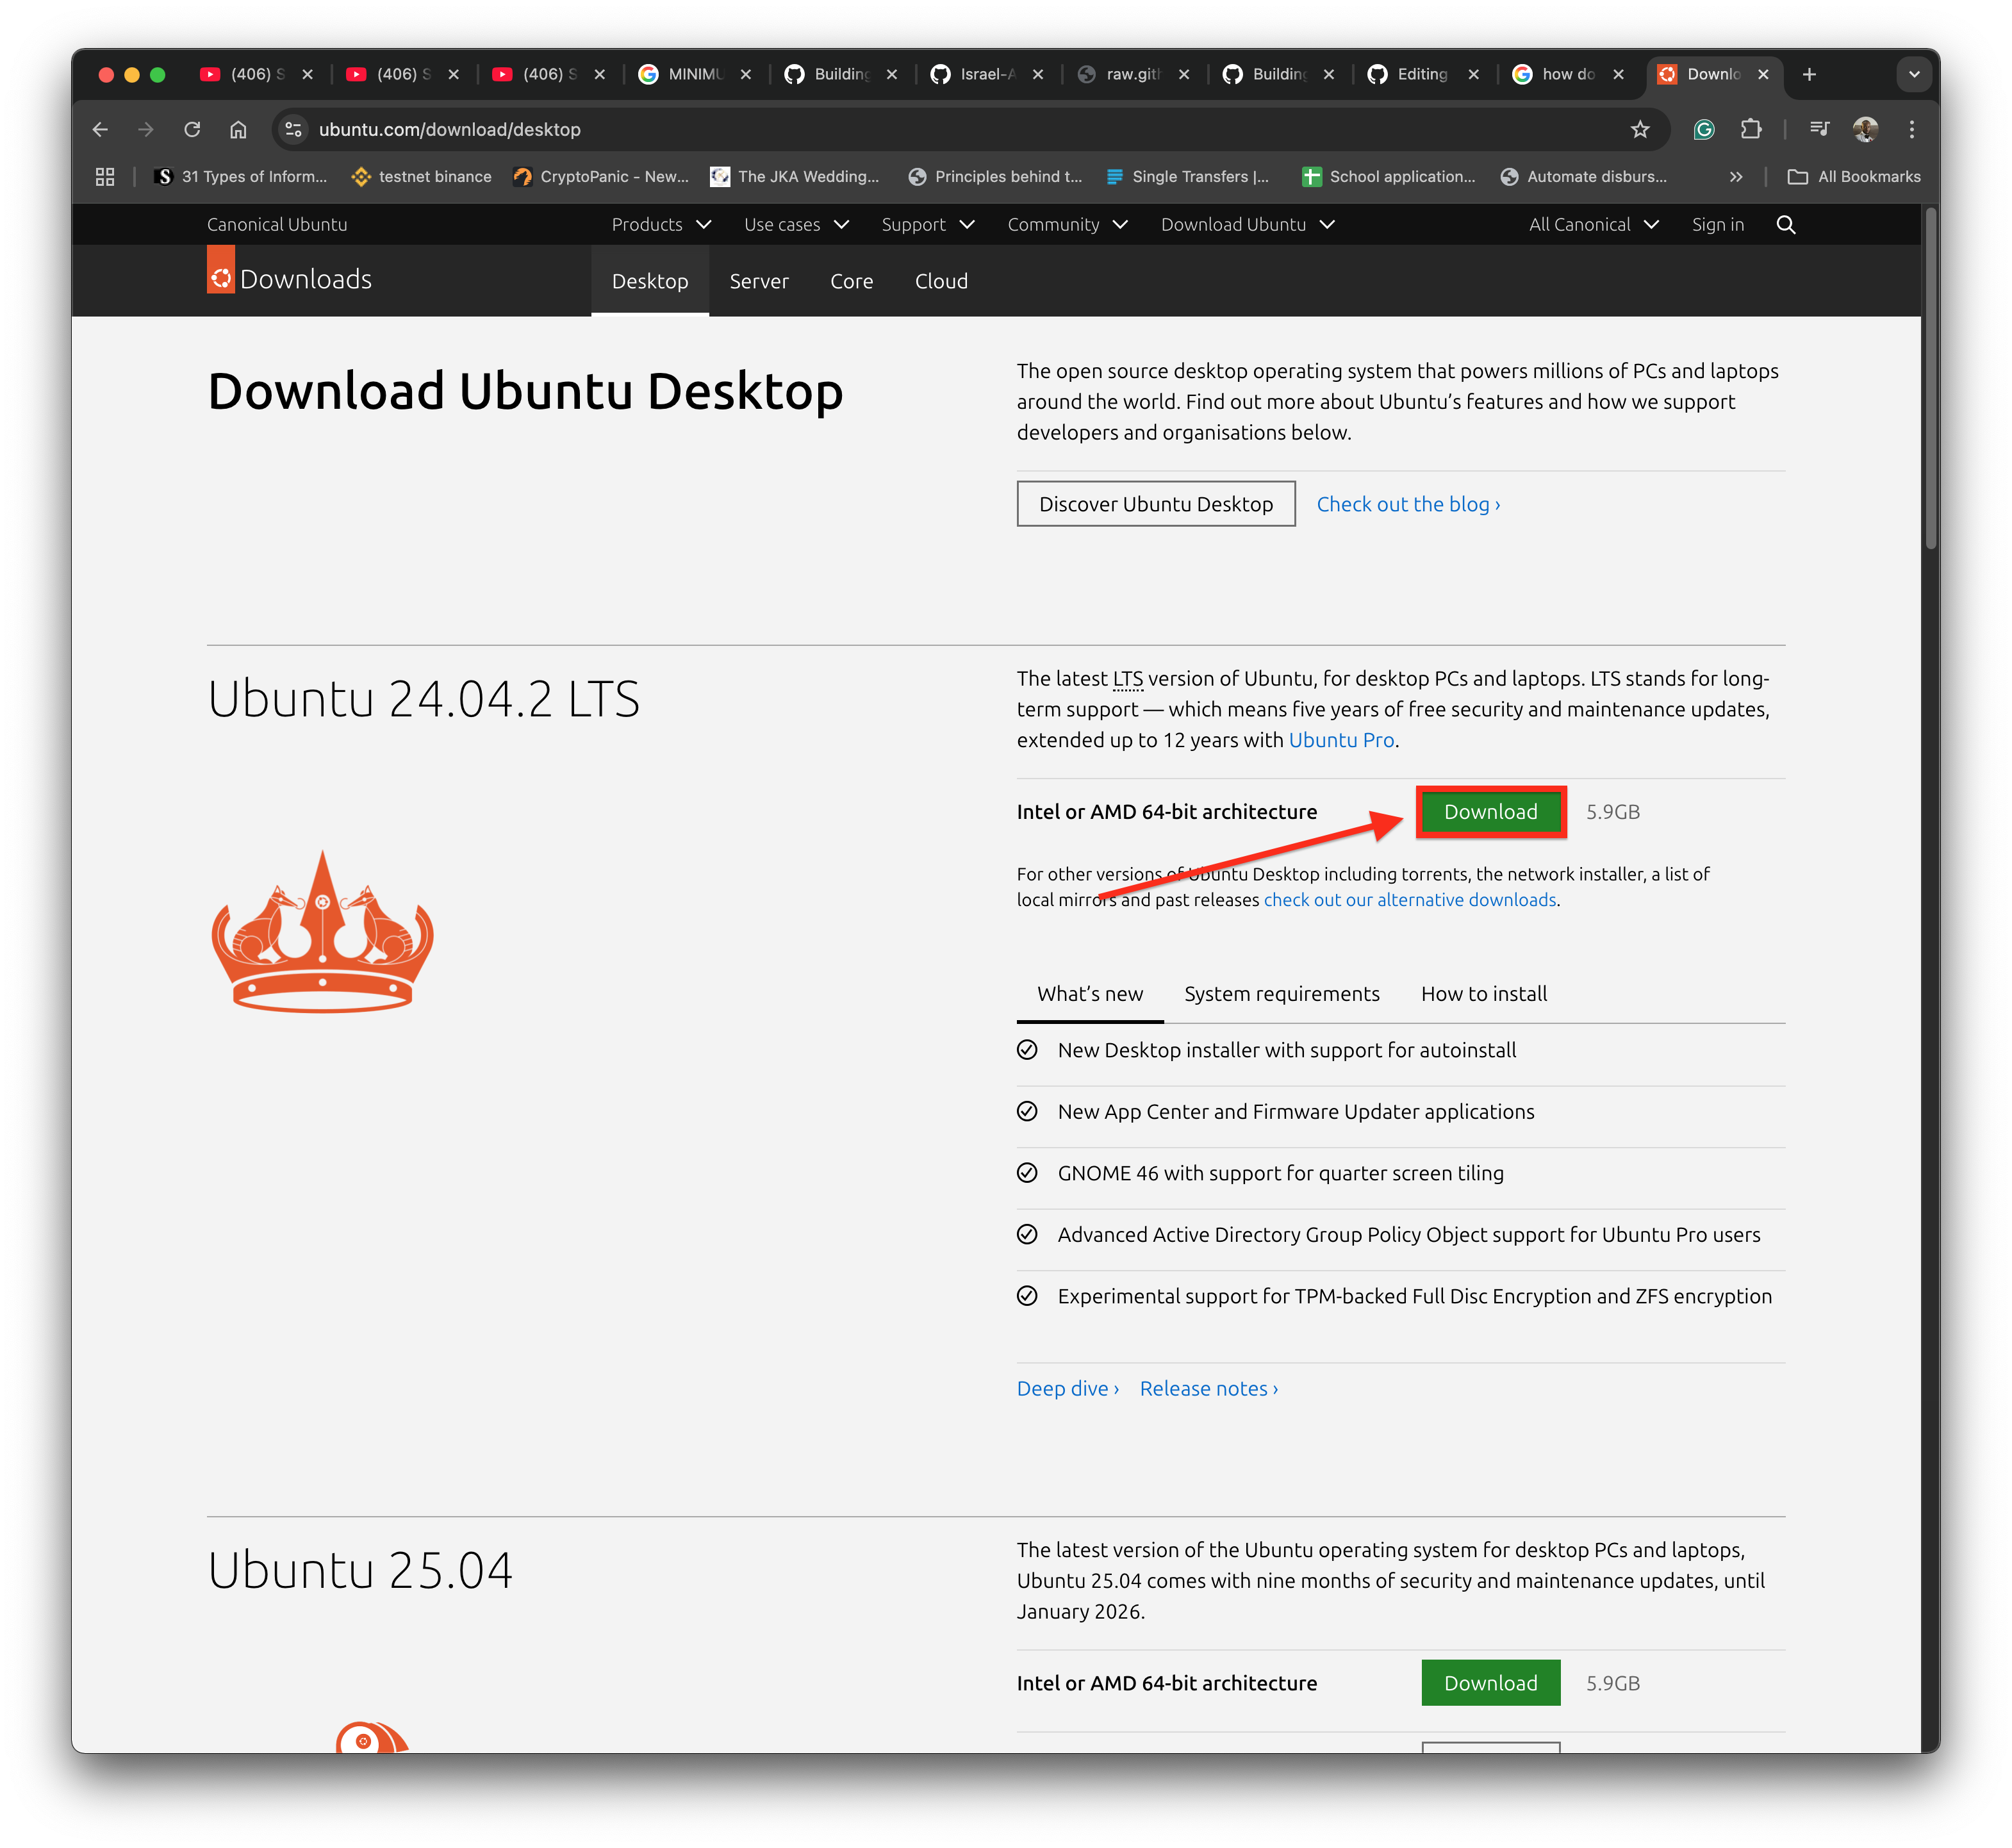Screen dimensions: 2012x1848
Task: Select the What's new tab
Action: coord(1090,994)
